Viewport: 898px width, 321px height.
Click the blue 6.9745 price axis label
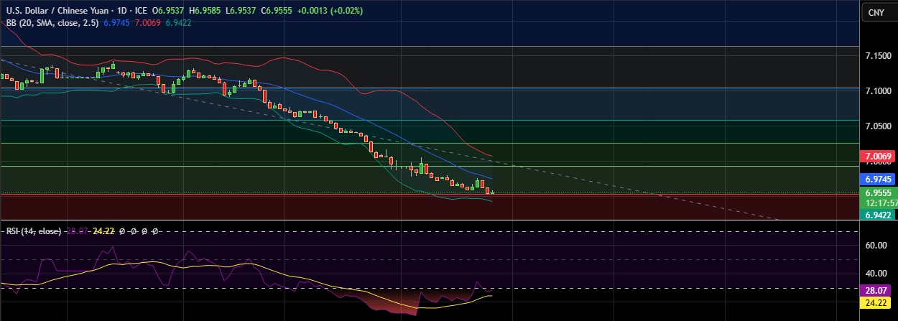click(879, 179)
